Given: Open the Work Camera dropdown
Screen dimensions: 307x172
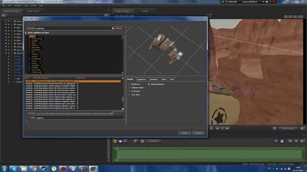Looking at the screenshot, I should (288, 129).
